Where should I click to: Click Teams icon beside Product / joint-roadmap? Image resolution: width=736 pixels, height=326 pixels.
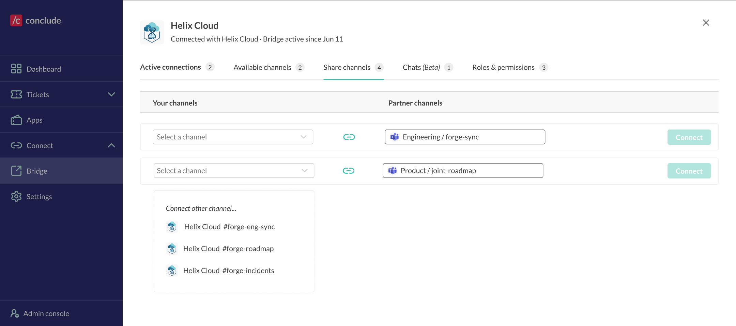(x=393, y=170)
